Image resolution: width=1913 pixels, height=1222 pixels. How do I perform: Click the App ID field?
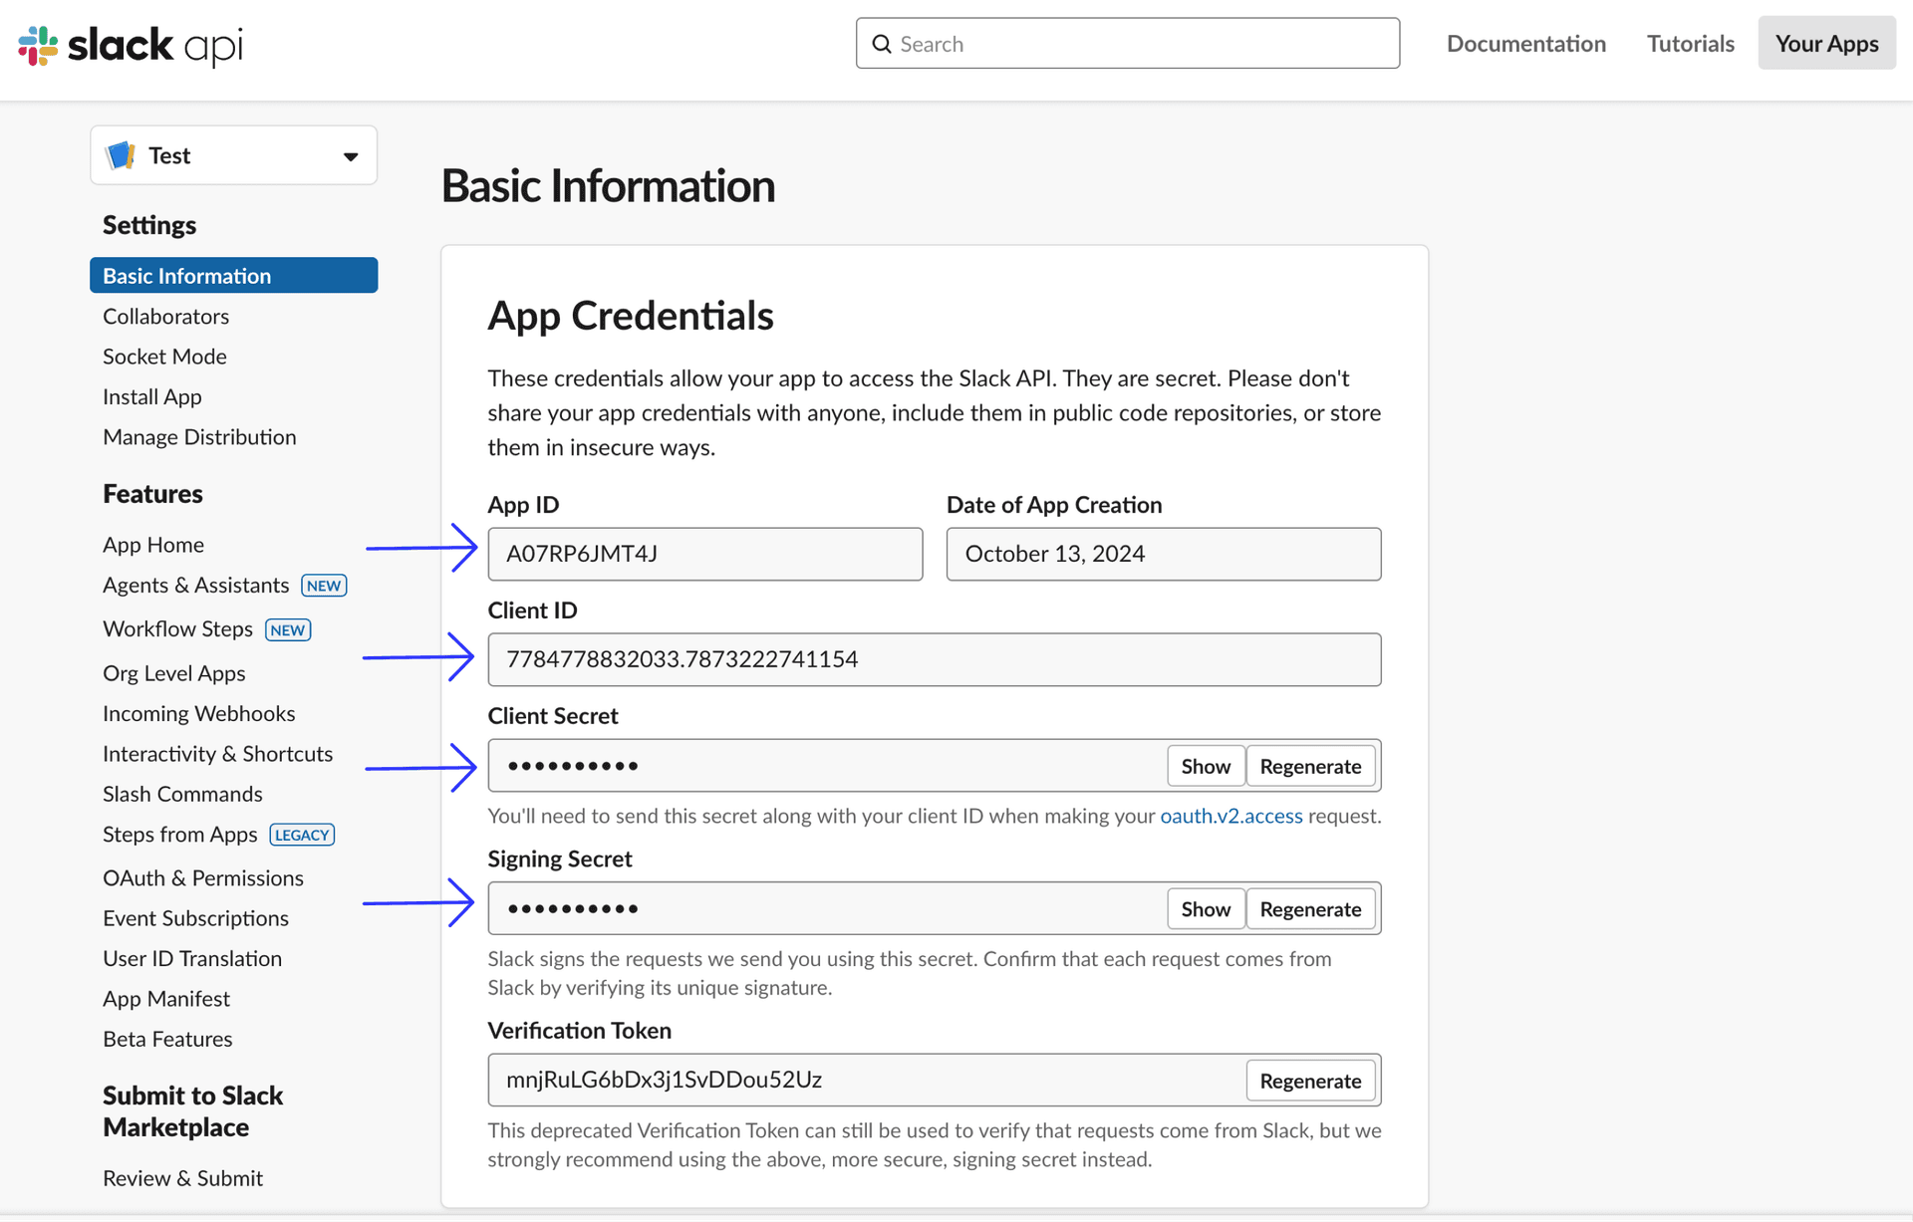[705, 554]
